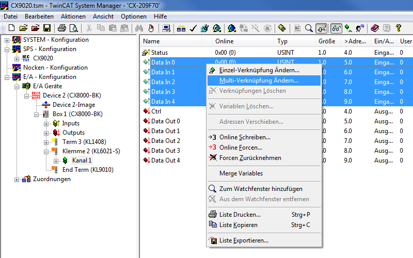413x258 pixels.
Task: Select Online Forcen in context menu
Action: point(264,148)
